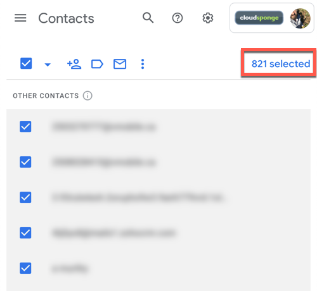Click the Other Contacts info icon
This screenshot has width=317, height=291.
(87, 96)
